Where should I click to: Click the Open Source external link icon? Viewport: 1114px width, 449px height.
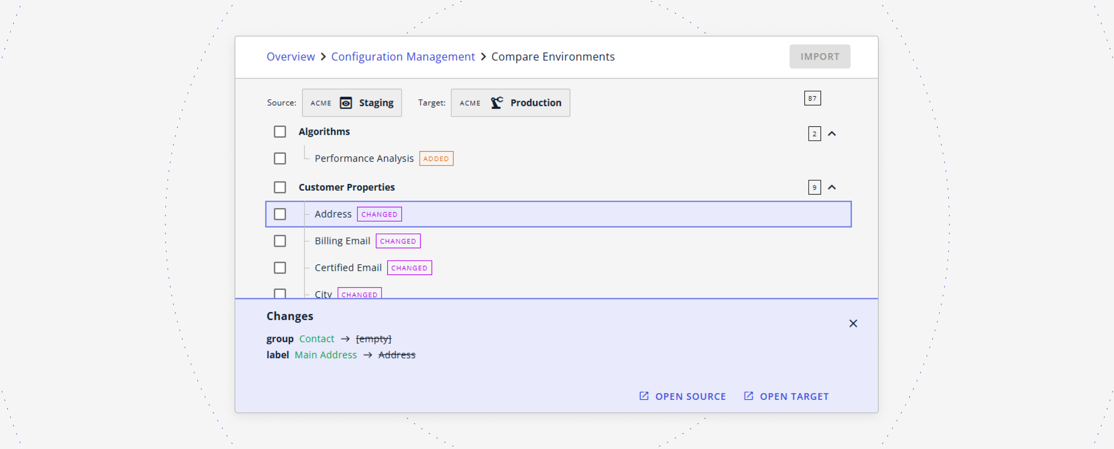(x=643, y=396)
